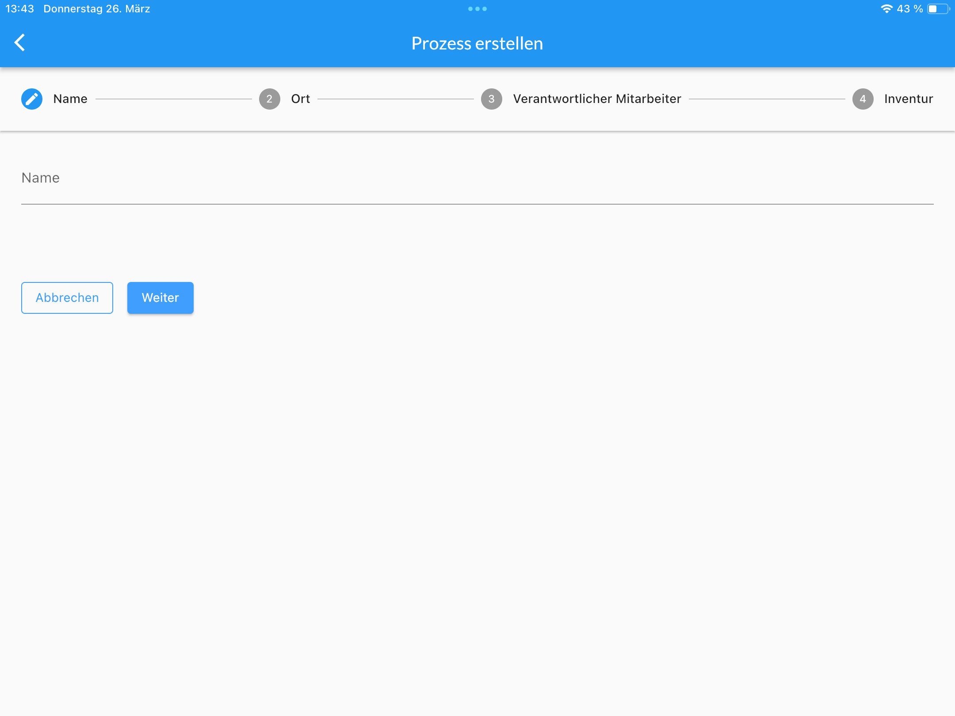The width and height of the screenshot is (955, 716).
Task: Tap the date Donnerstag 26. März
Action: coord(97,9)
